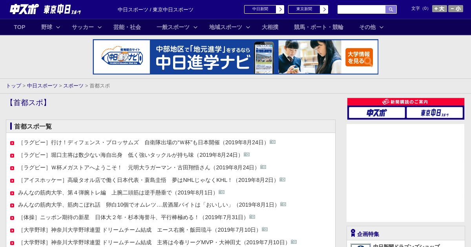
Task: Click photo icon beside ディフェンス・ブロッサムズ article
Action: (273, 142)
